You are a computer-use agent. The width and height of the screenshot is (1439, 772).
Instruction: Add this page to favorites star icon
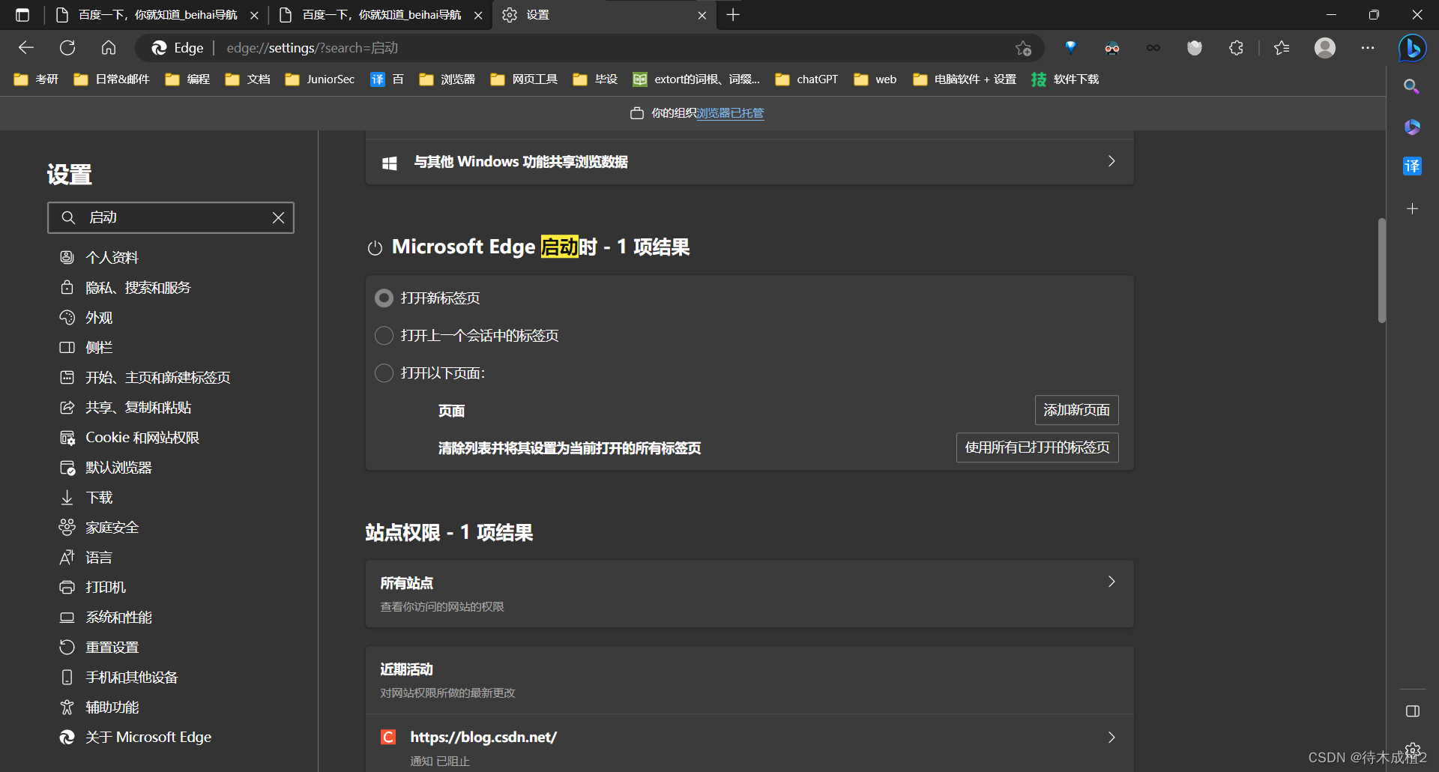tap(1023, 48)
